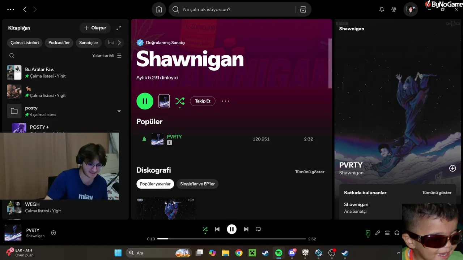Search within Kitaplığın using magnifier icon
Viewport: 463px width, 260px height.
click(12, 56)
